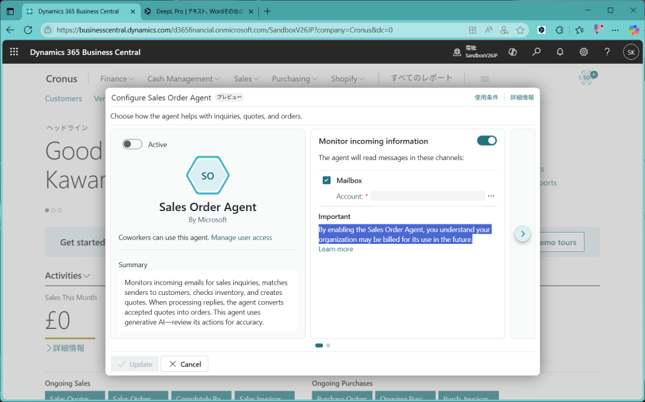Add this page to browser favorites star

tap(520, 30)
